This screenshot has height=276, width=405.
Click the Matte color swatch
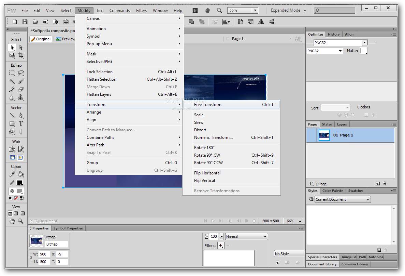[x=363, y=51]
